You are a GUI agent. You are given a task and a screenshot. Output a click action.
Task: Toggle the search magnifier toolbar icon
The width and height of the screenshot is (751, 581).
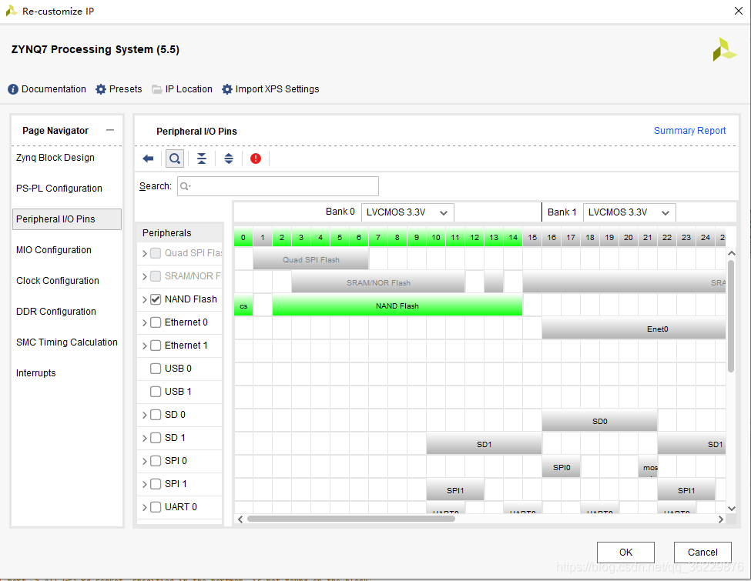coord(175,159)
